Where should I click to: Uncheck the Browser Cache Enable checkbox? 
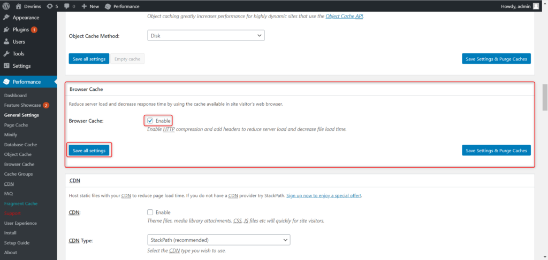[x=150, y=121]
